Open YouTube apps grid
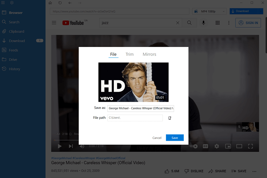Viewport: 267px width, 178px height. pyautogui.click(x=217, y=23)
